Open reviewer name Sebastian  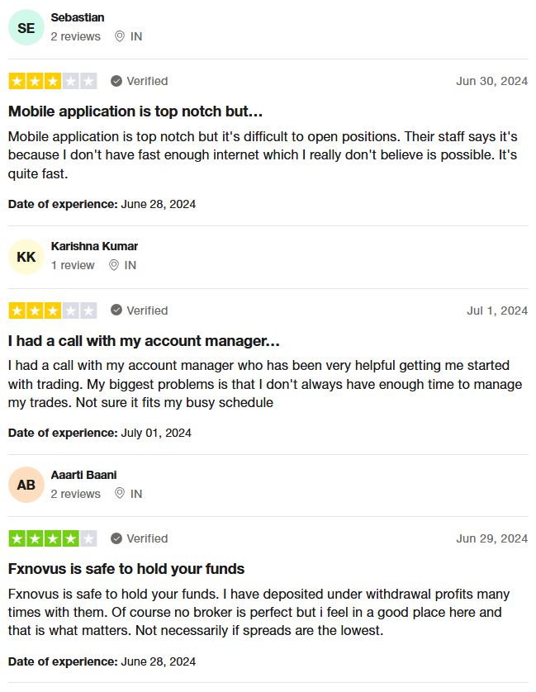[x=78, y=17]
